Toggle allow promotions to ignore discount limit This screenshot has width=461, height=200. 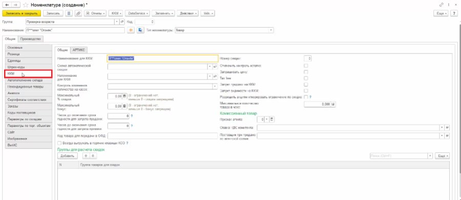306,97
